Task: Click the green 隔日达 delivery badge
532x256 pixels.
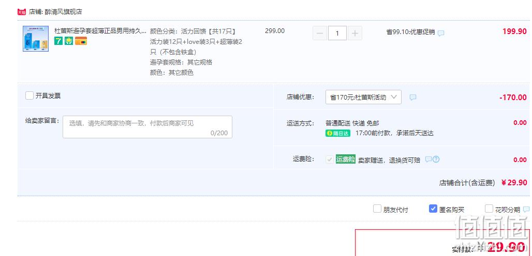Action: 337,133
